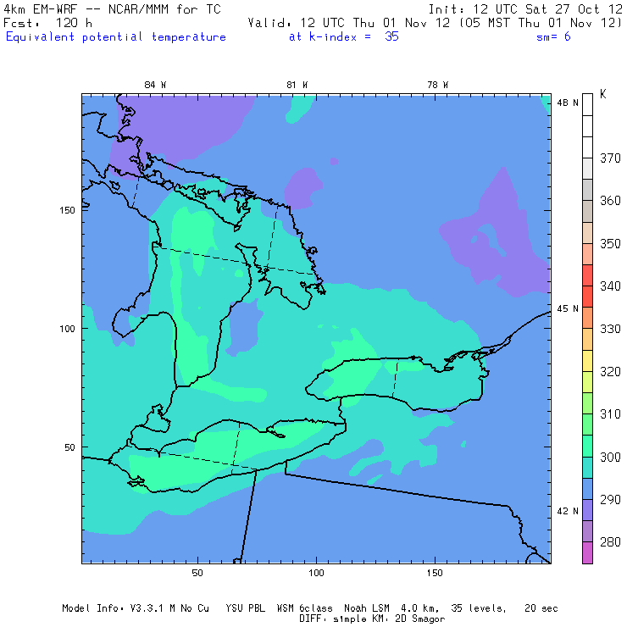
Task: Click the '310' color bar value
Action: pyautogui.click(x=610, y=413)
